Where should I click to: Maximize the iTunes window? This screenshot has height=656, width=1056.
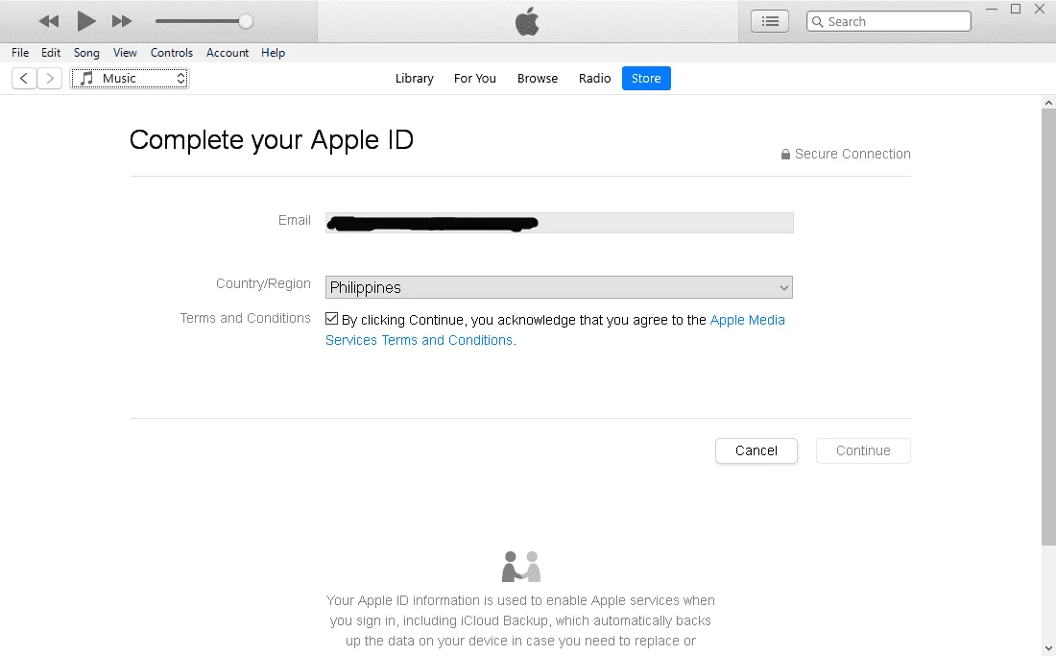pos(1016,9)
